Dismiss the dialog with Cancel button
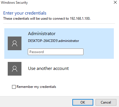This screenshot has height=107, width=119. coord(106,102)
